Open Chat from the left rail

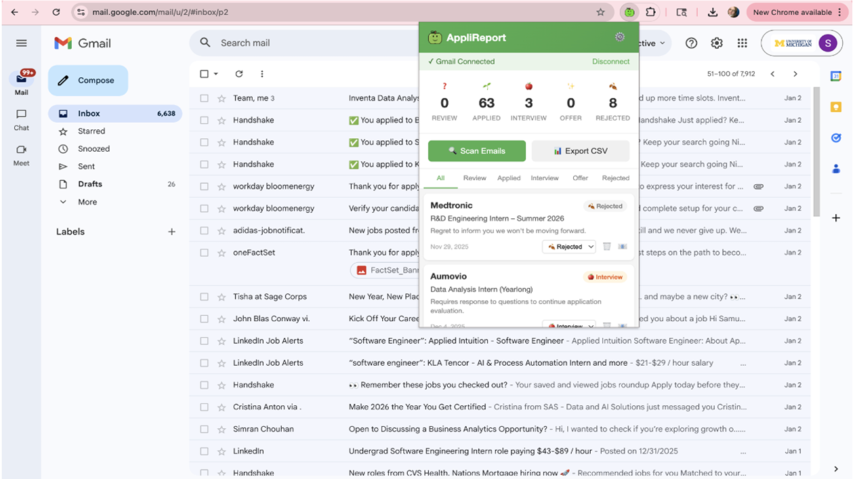22,119
